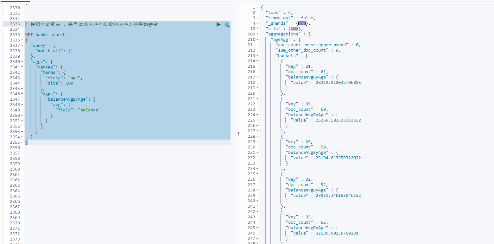Screen dimensions: 494x244
Task: Fold the outer "aggs" block at line 2340
Action: coord(22,62)
